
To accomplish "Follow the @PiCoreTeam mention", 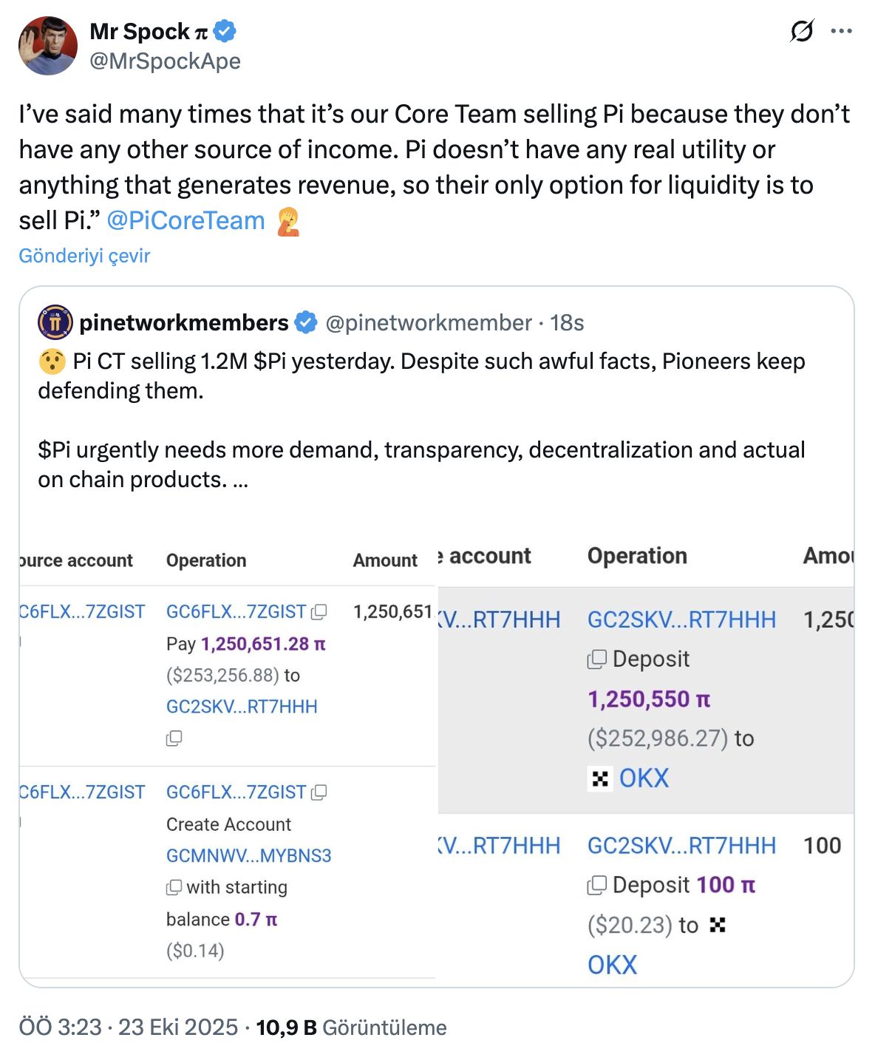I will tap(185, 220).
